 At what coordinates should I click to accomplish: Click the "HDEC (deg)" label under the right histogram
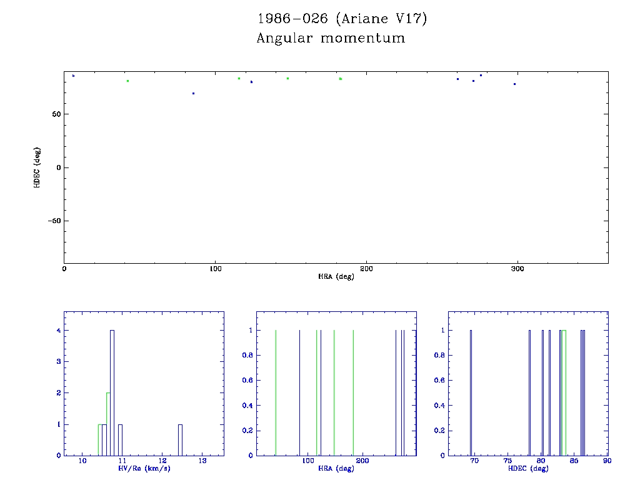coord(528,469)
